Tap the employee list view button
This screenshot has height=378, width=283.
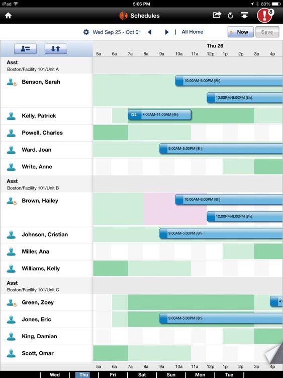[25, 49]
